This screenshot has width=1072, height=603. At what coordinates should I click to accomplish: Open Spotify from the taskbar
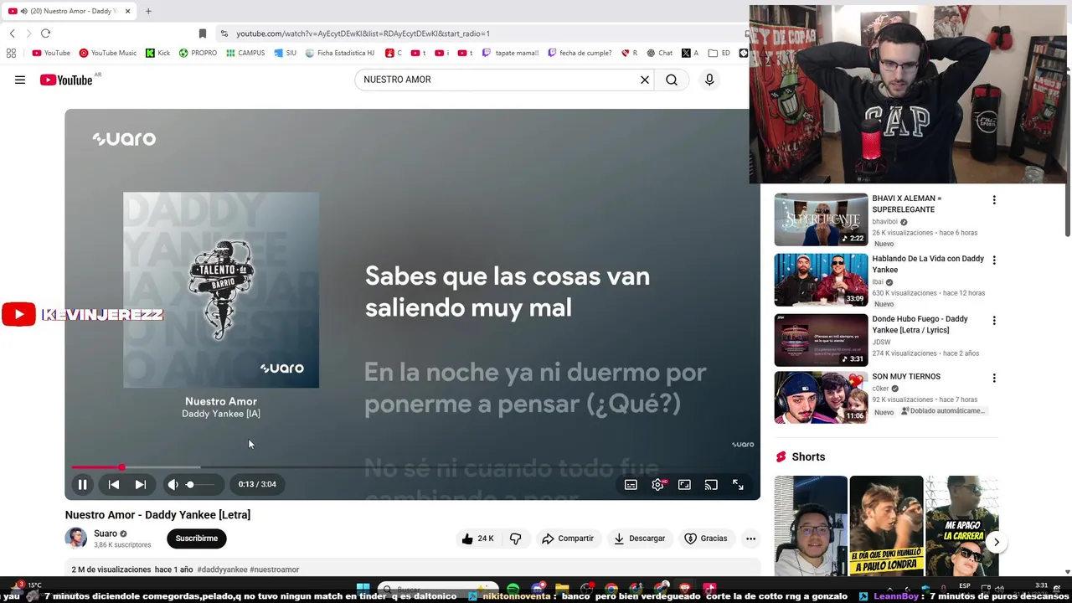[513, 589]
